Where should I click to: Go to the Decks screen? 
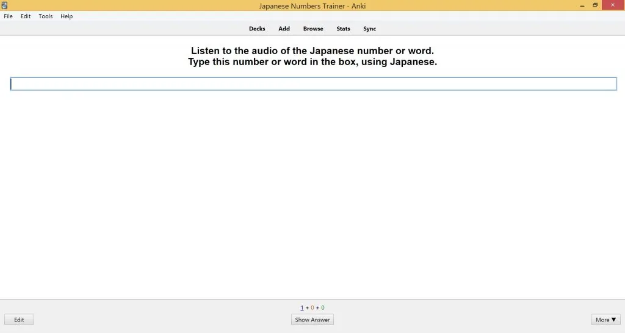click(257, 29)
